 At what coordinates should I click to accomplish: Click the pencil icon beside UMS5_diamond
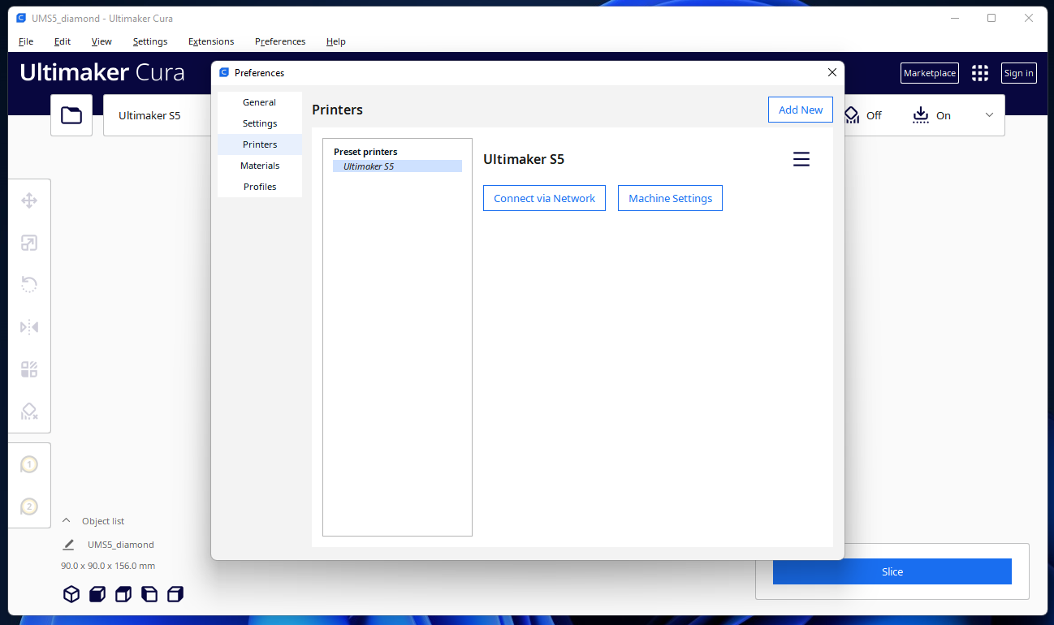pos(69,545)
